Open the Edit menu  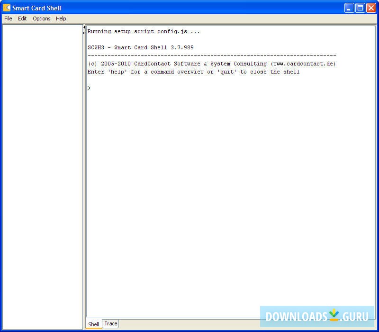click(x=22, y=18)
